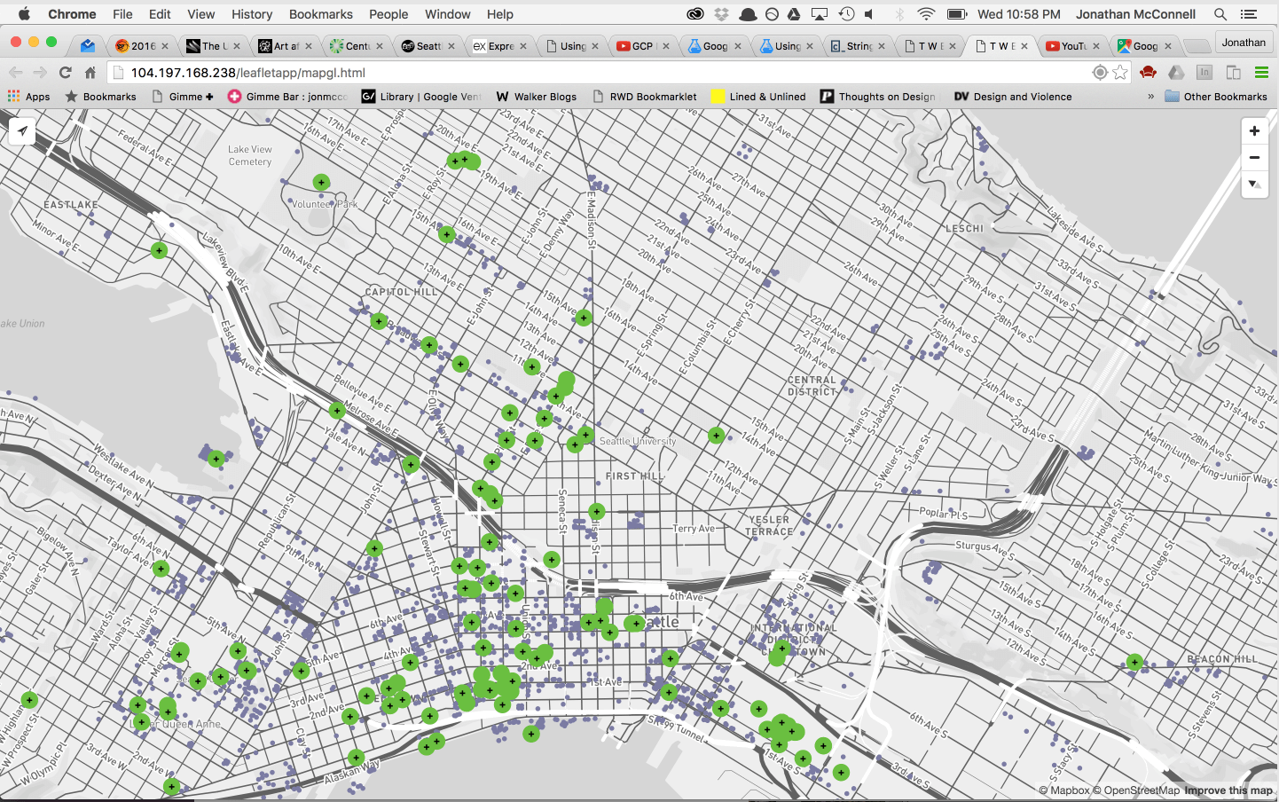Click the green marker east of Seattle University
The image size is (1279, 802).
(x=716, y=435)
